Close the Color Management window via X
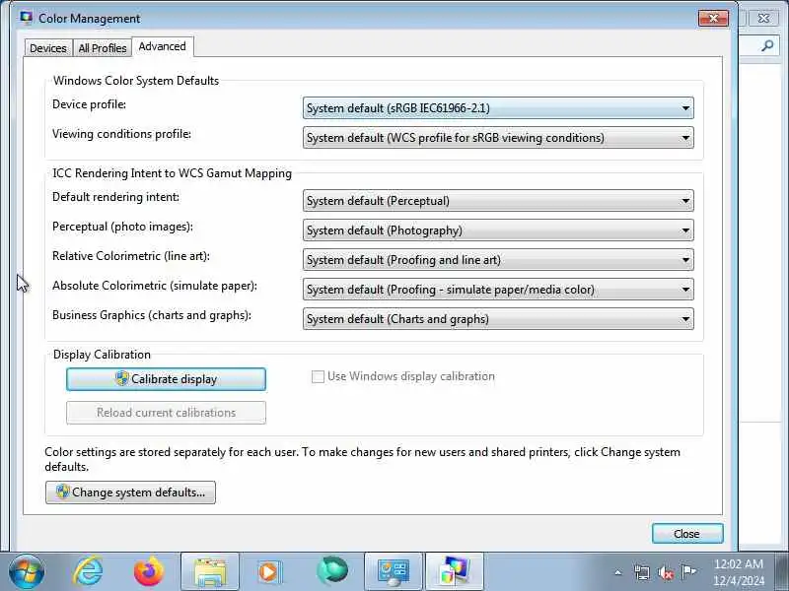 tap(713, 19)
